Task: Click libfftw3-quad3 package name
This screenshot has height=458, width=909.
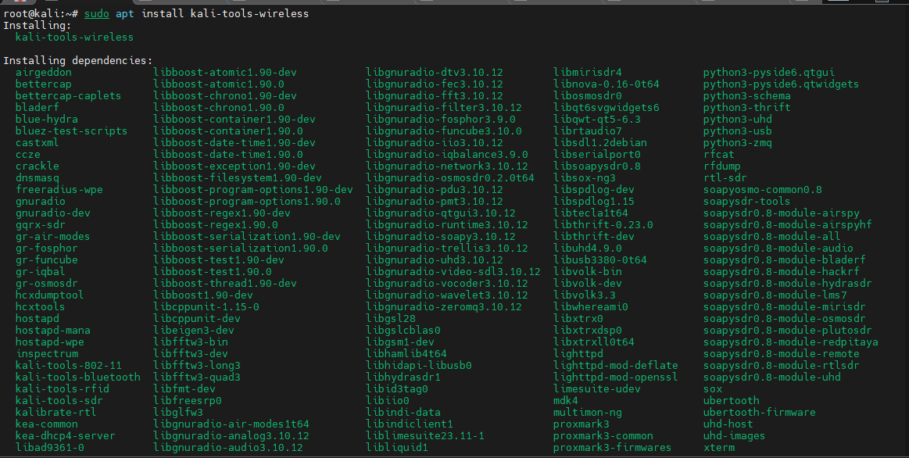Action: (x=196, y=377)
